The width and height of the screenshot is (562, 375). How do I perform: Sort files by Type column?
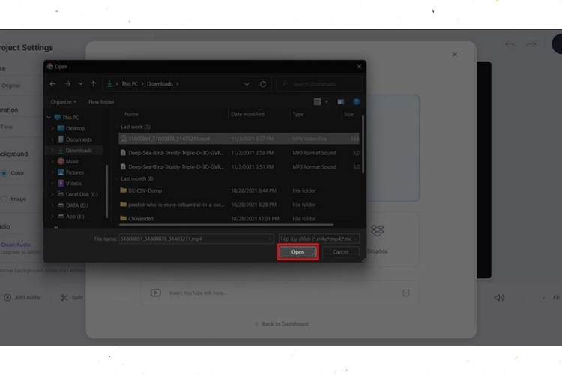(x=297, y=114)
